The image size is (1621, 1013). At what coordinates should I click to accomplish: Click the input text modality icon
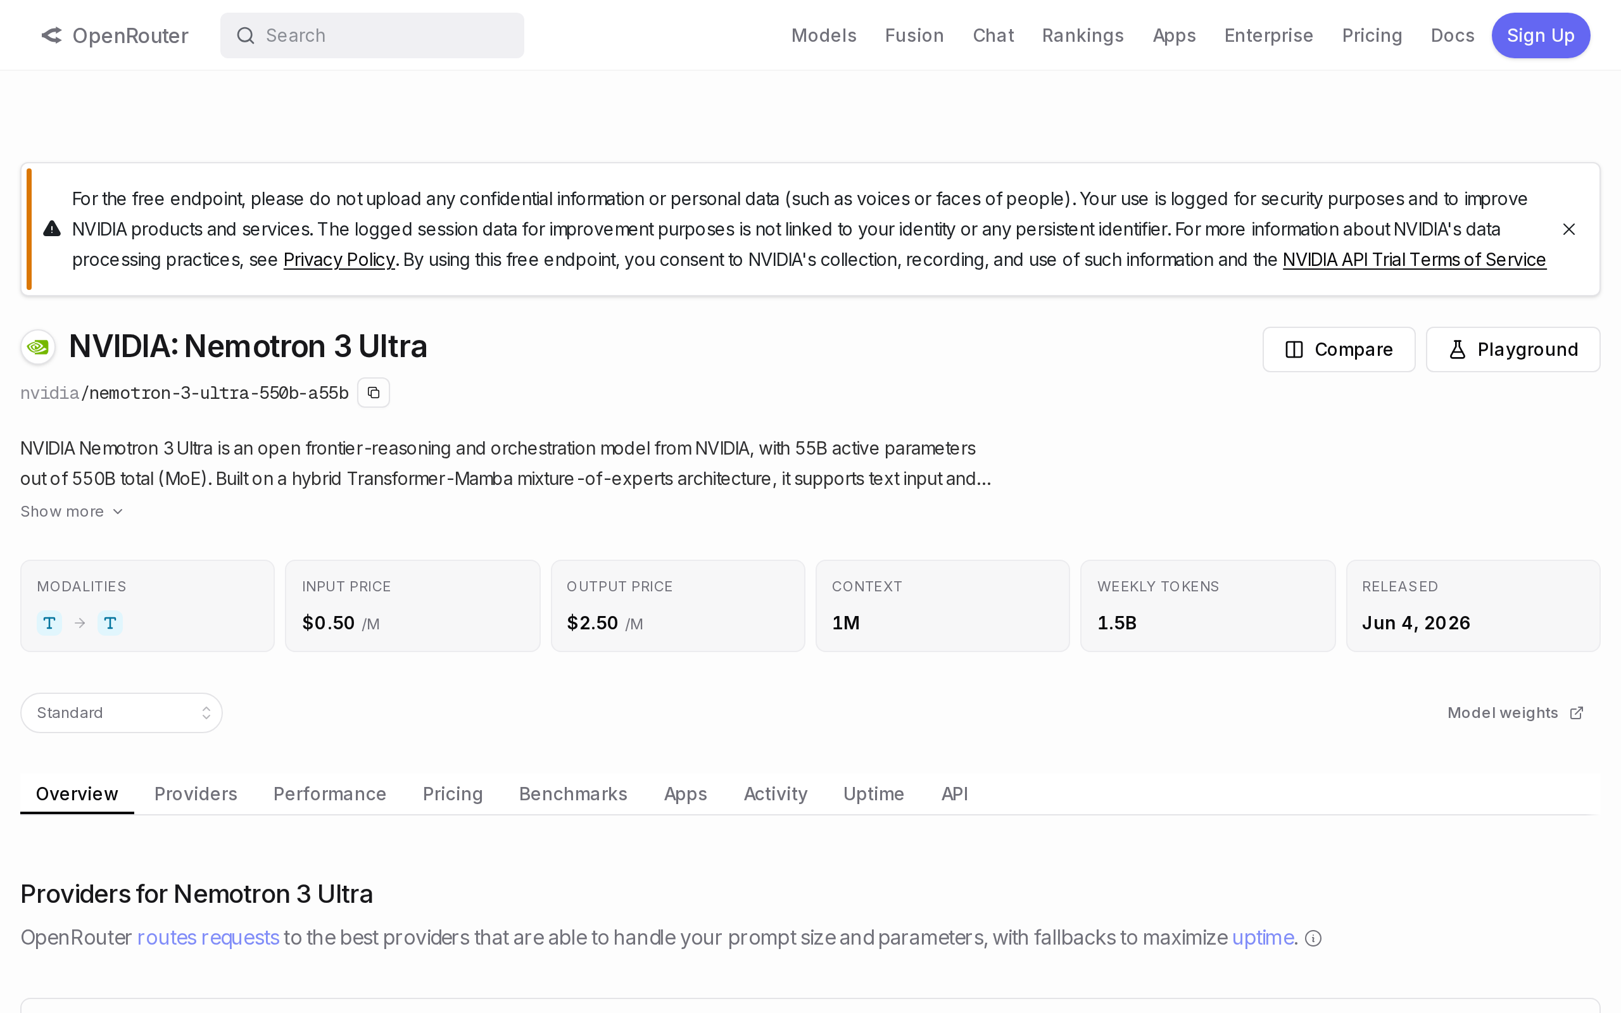[x=49, y=623]
